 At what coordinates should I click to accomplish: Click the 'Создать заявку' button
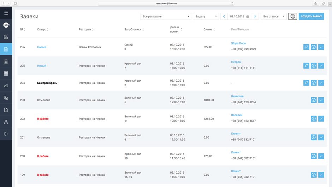[311, 17]
